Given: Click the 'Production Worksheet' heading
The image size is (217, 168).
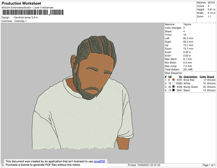Looking at the screenshot, I should (x=21, y=4).
